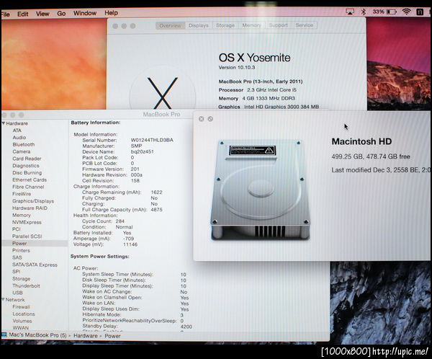Select Bluetooth in the sidebar
Screen dimensions: 432x359
[x=24, y=144]
